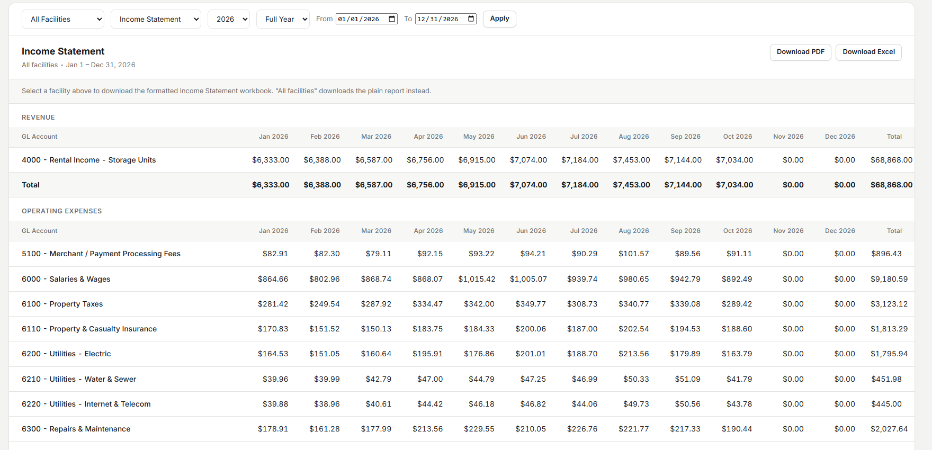The image size is (932, 450).
Task: Open the 2026 year selector
Action: point(229,19)
